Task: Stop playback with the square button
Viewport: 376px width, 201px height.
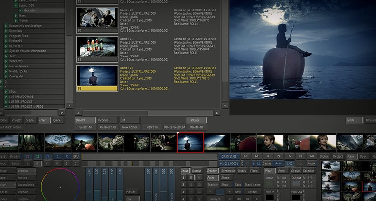Action: pos(279,156)
